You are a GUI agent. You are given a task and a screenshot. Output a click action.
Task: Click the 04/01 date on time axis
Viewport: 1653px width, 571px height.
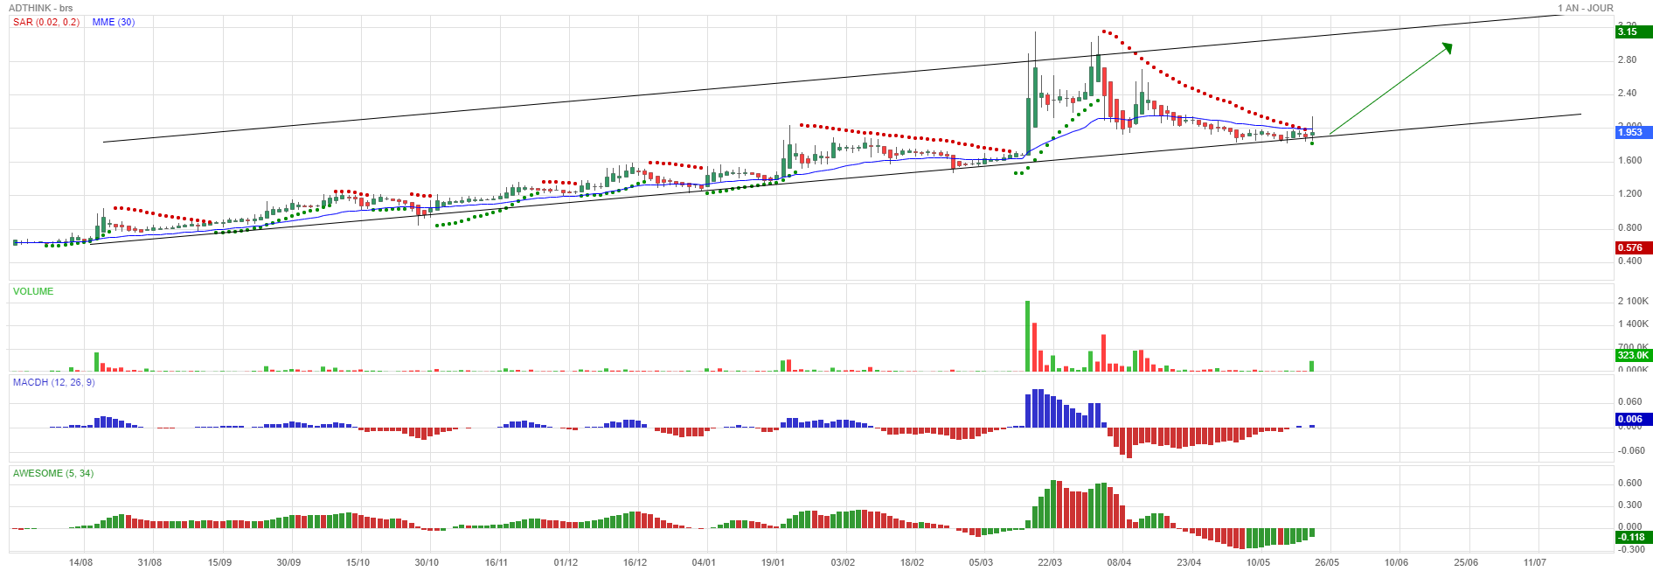(x=704, y=562)
